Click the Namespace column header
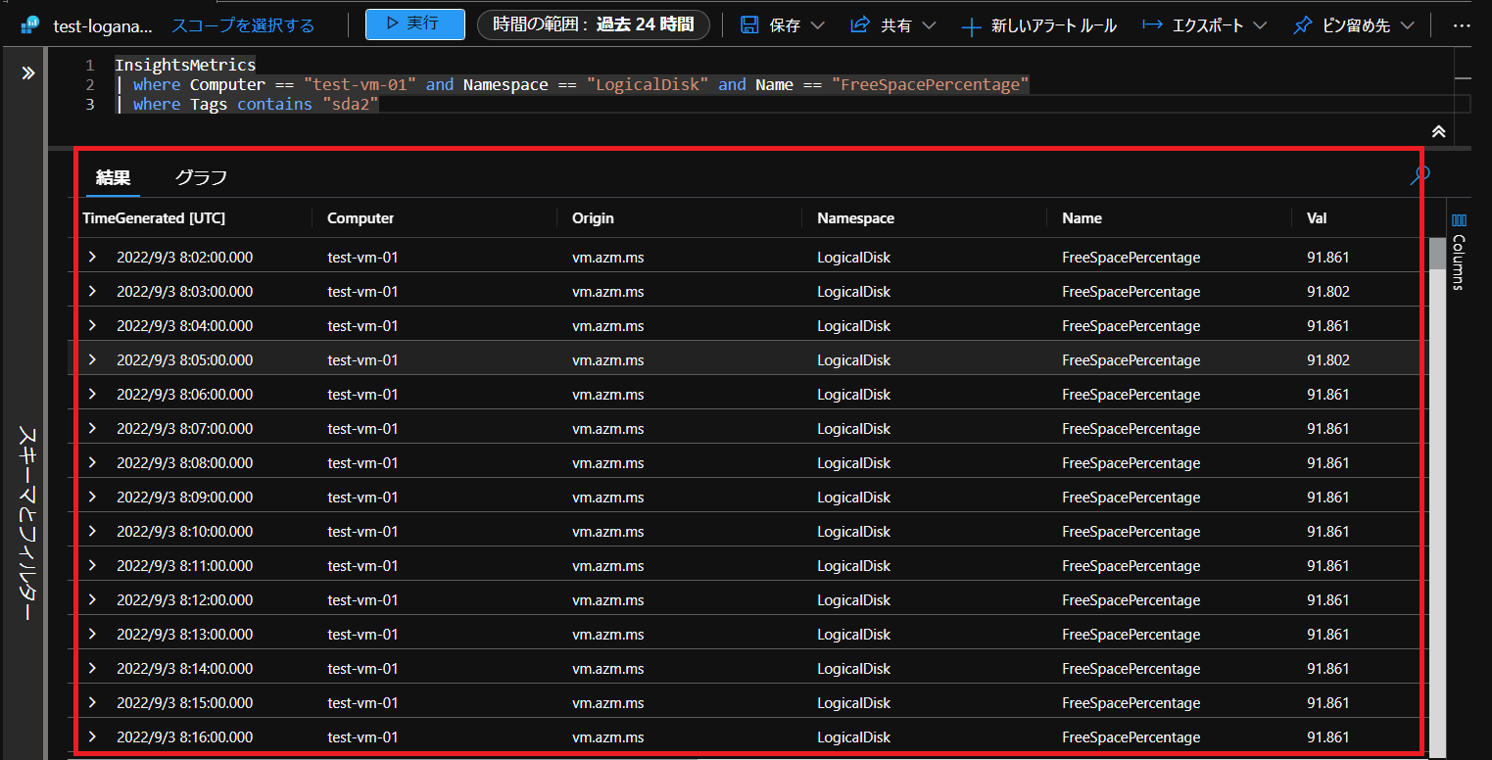The image size is (1492, 760). coord(855,218)
